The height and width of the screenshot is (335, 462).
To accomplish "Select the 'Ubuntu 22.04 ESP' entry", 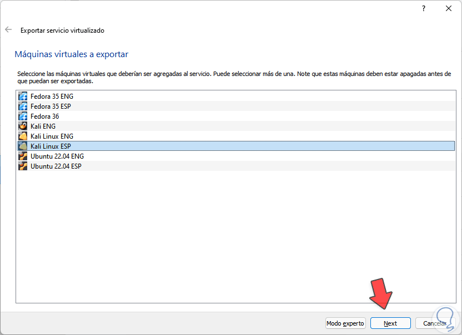I will (x=235, y=166).
